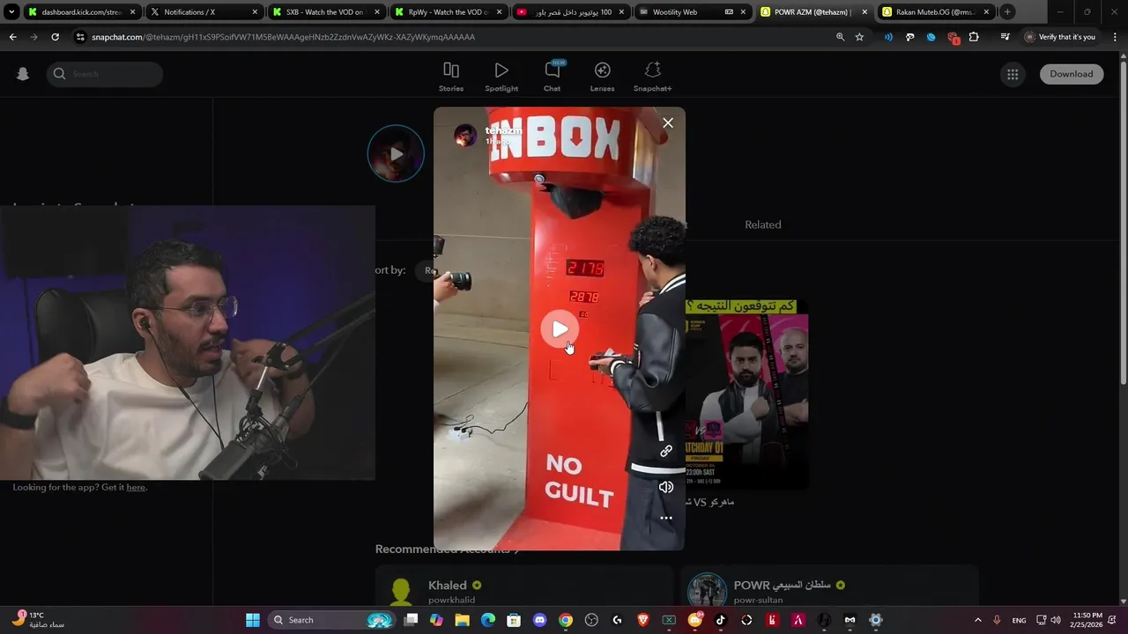This screenshot has width=1128, height=634.
Task: Open Google Chrome from the taskbar
Action: pyautogui.click(x=566, y=620)
